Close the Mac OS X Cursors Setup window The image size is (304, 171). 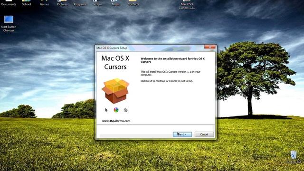point(210,47)
